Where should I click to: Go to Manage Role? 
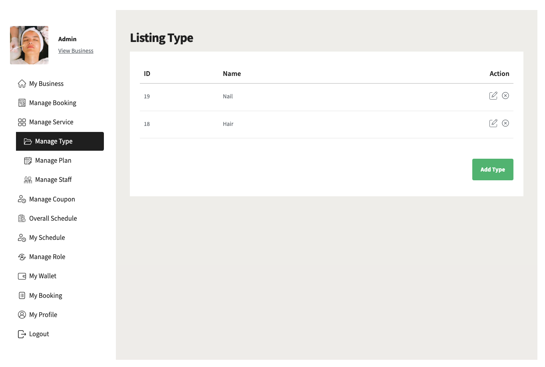[x=47, y=257]
